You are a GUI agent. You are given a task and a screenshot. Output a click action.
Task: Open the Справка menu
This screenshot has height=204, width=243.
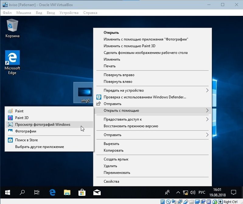[90, 13]
